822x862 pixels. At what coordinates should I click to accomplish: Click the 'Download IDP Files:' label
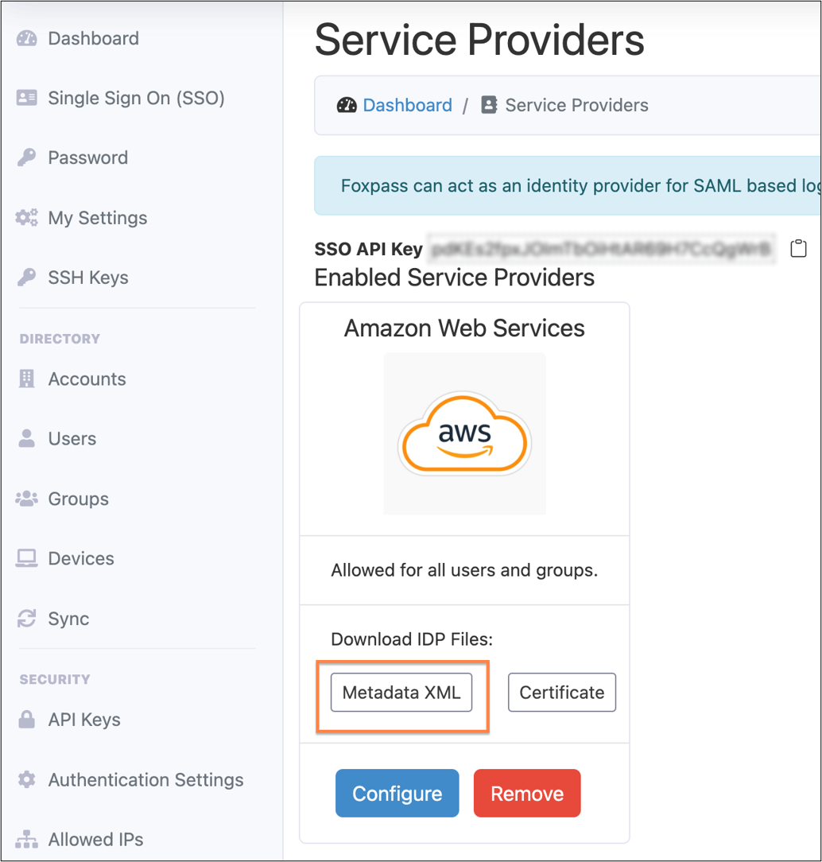[412, 639]
